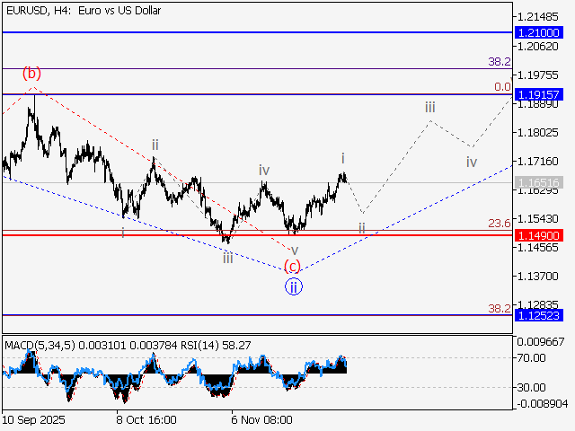The image size is (575, 431).
Task: Select the green v wave label
Action: click(x=294, y=250)
